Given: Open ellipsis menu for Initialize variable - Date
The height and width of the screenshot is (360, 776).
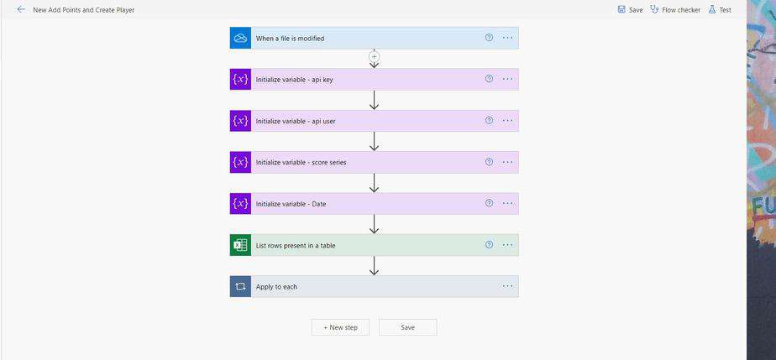Looking at the screenshot, I should [508, 203].
